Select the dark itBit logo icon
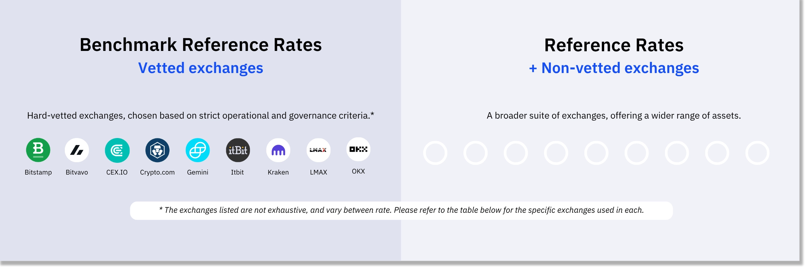Viewport: 806px width, 268px height. click(x=238, y=150)
